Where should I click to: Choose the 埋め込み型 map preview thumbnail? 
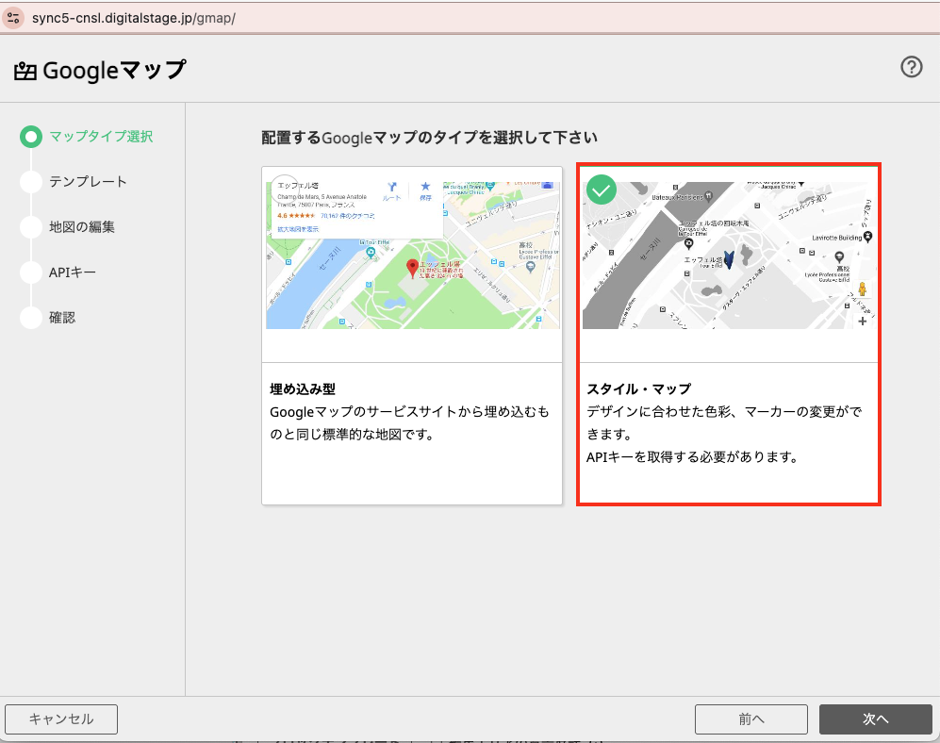coord(412,255)
